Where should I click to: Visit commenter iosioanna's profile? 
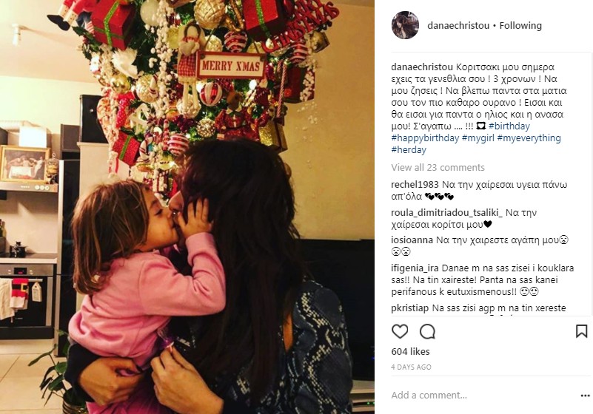tap(412, 240)
